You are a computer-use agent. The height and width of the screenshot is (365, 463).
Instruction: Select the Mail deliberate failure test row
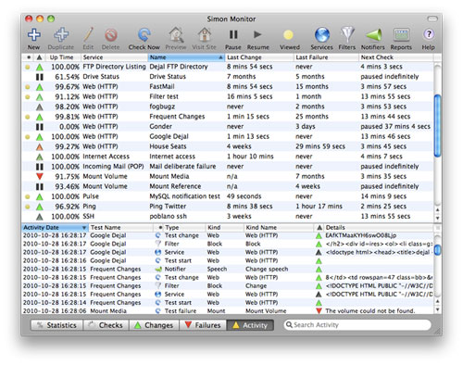pos(228,167)
